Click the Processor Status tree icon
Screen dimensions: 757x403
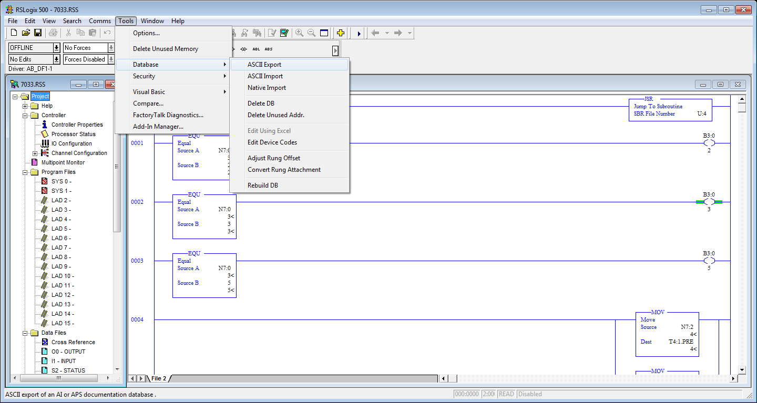coord(45,134)
